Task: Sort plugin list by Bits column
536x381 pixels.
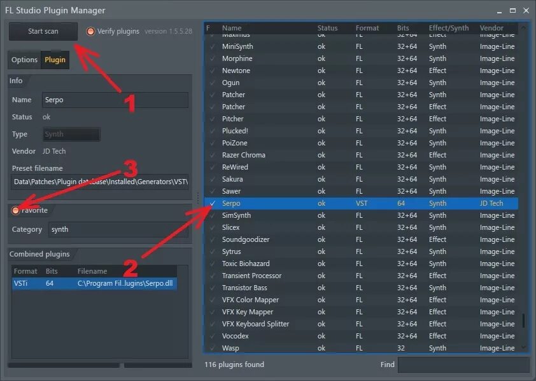Action: [x=403, y=28]
